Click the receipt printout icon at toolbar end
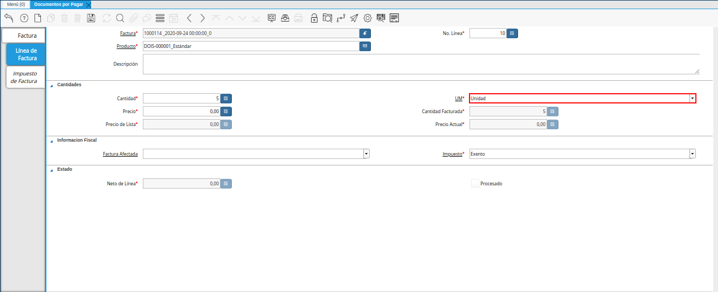The image size is (718, 292). click(x=395, y=18)
